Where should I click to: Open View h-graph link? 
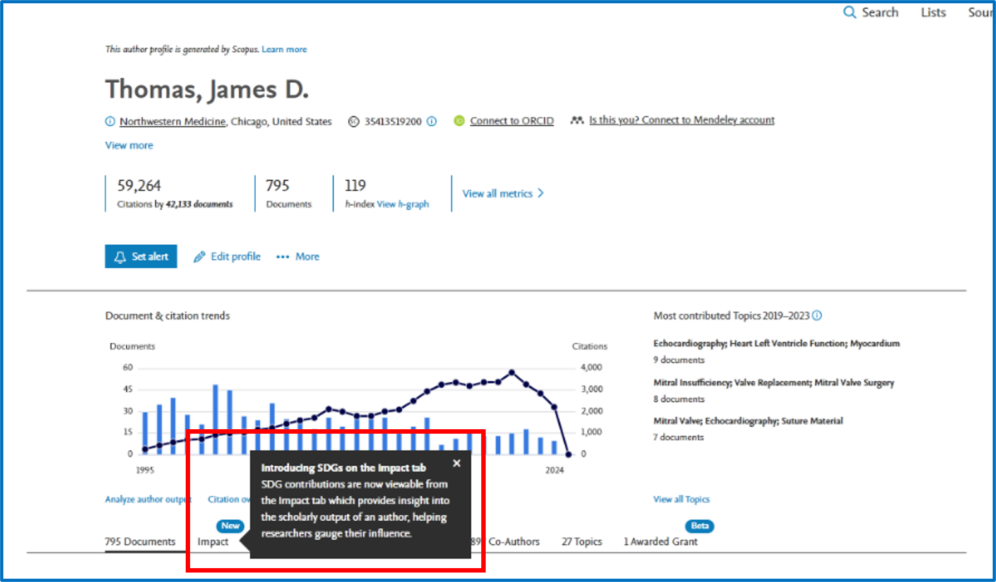click(x=403, y=204)
